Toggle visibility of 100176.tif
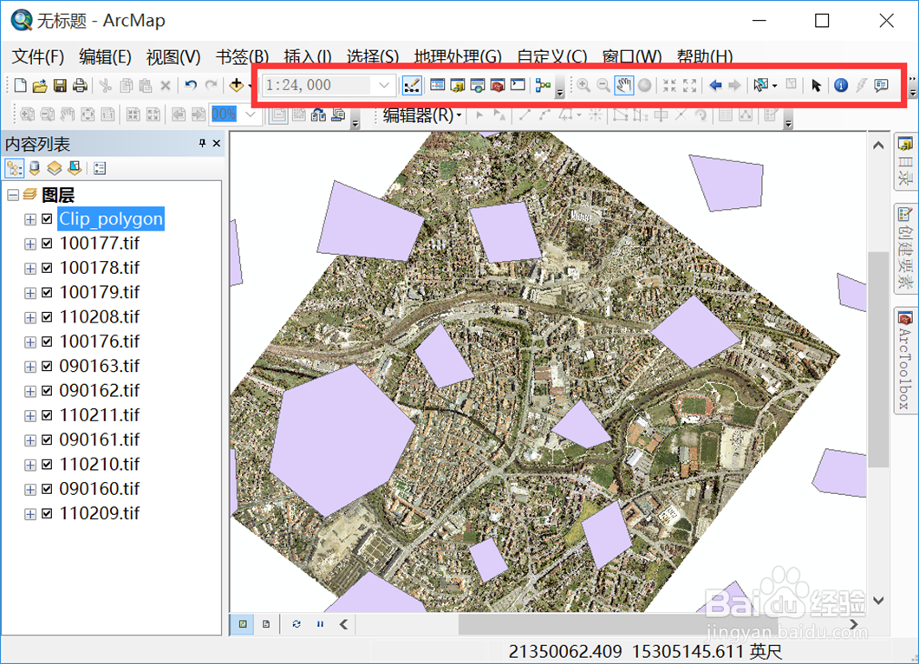This screenshot has width=919, height=664. [47, 342]
